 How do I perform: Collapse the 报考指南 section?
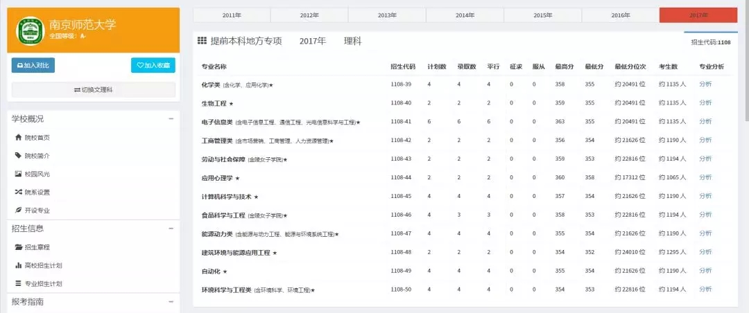click(x=171, y=302)
